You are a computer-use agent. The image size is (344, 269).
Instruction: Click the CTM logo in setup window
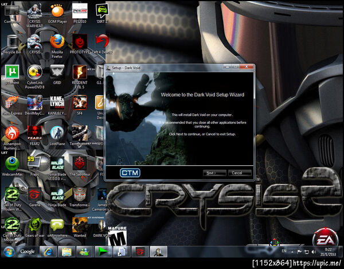[x=130, y=173]
